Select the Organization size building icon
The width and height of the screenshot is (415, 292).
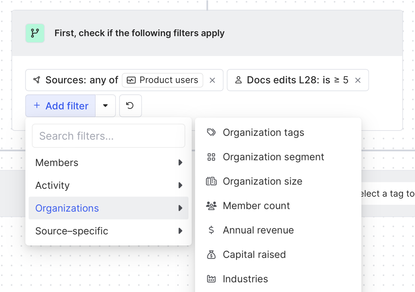point(211,181)
